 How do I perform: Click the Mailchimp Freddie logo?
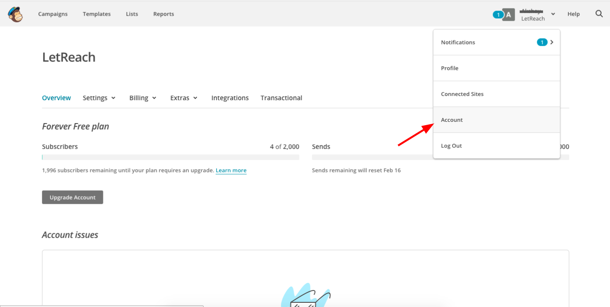tap(15, 14)
